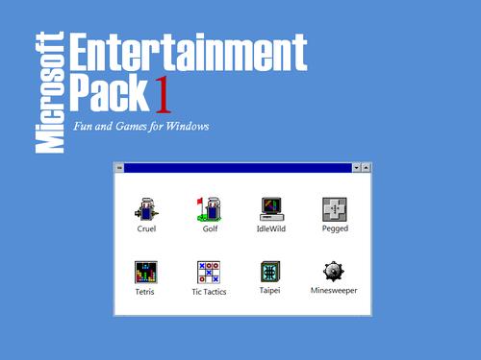Image resolution: width=481 pixels, height=360 pixels.
Task: Open the Cruel card game icon
Action: pyautogui.click(x=146, y=209)
